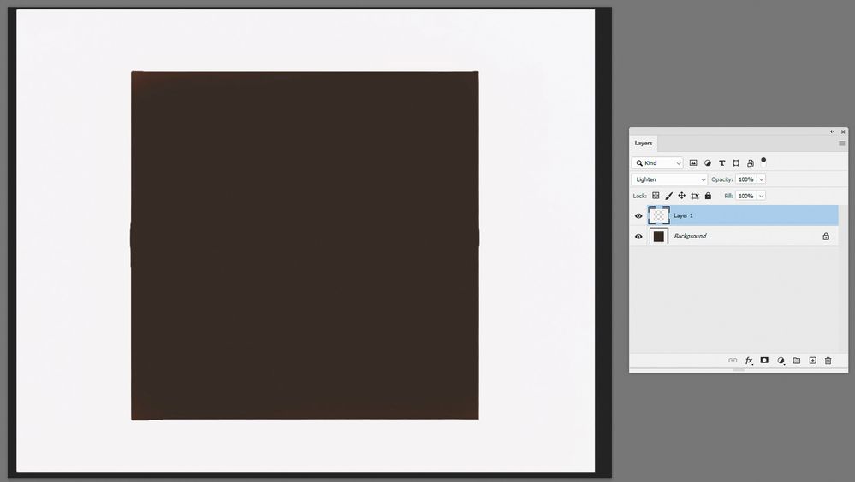Toggle layer filtering on or off

pyautogui.click(x=763, y=162)
